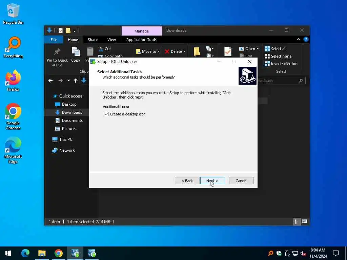The image size is (347, 260).
Task: Open Edge from the taskbar
Action: point(25,253)
